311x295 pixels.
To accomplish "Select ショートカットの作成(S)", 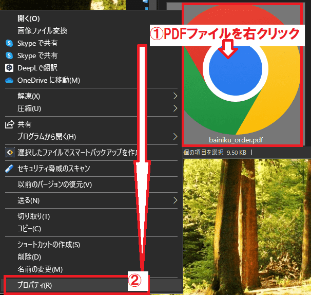I will [49, 245].
